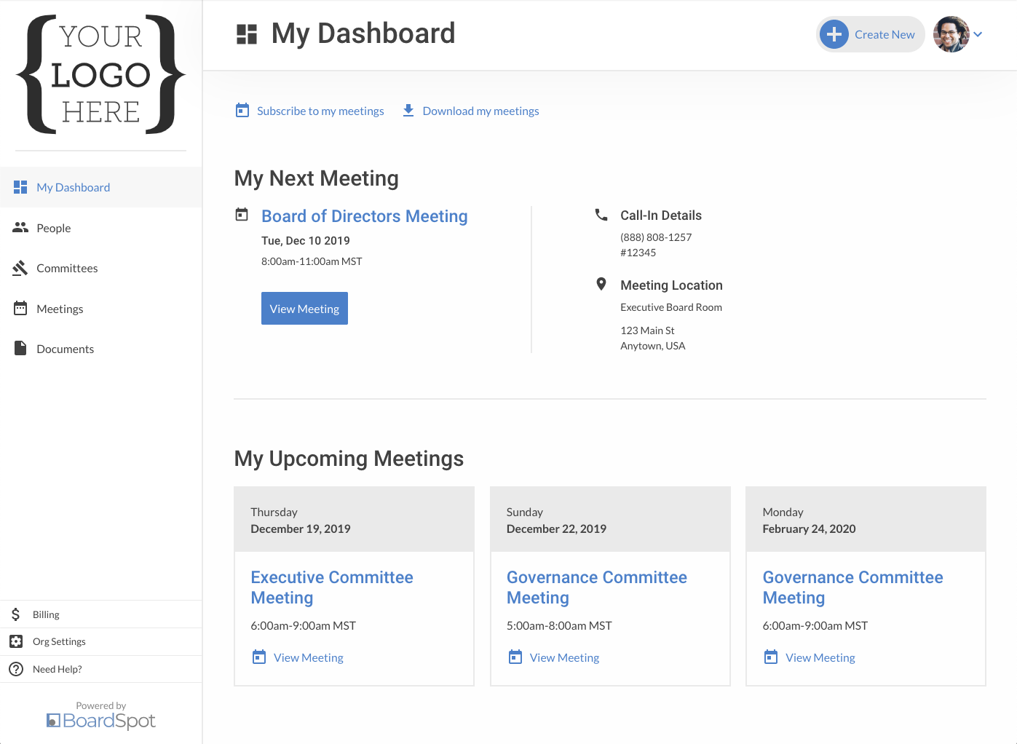Open Governance Committee Meeting on December 22

click(x=596, y=587)
